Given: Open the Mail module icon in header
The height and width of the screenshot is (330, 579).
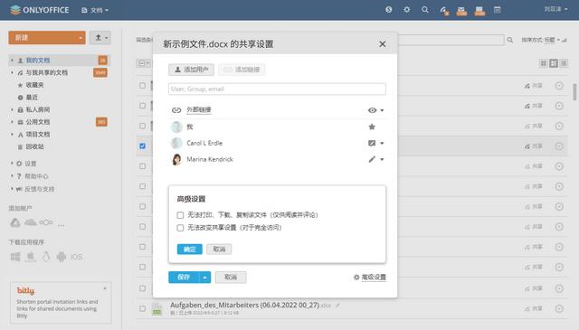Looking at the screenshot, I should point(461,10).
